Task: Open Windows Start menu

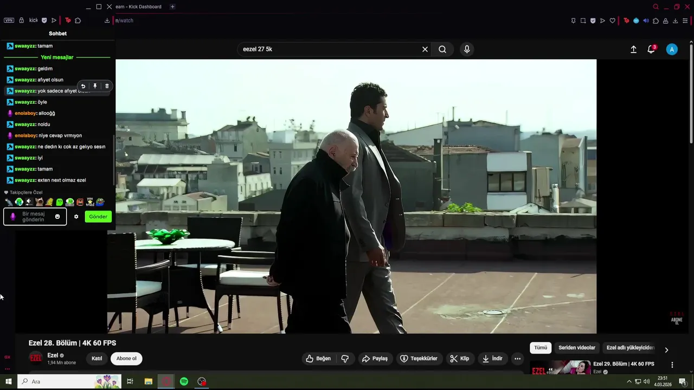Action: (8, 381)
